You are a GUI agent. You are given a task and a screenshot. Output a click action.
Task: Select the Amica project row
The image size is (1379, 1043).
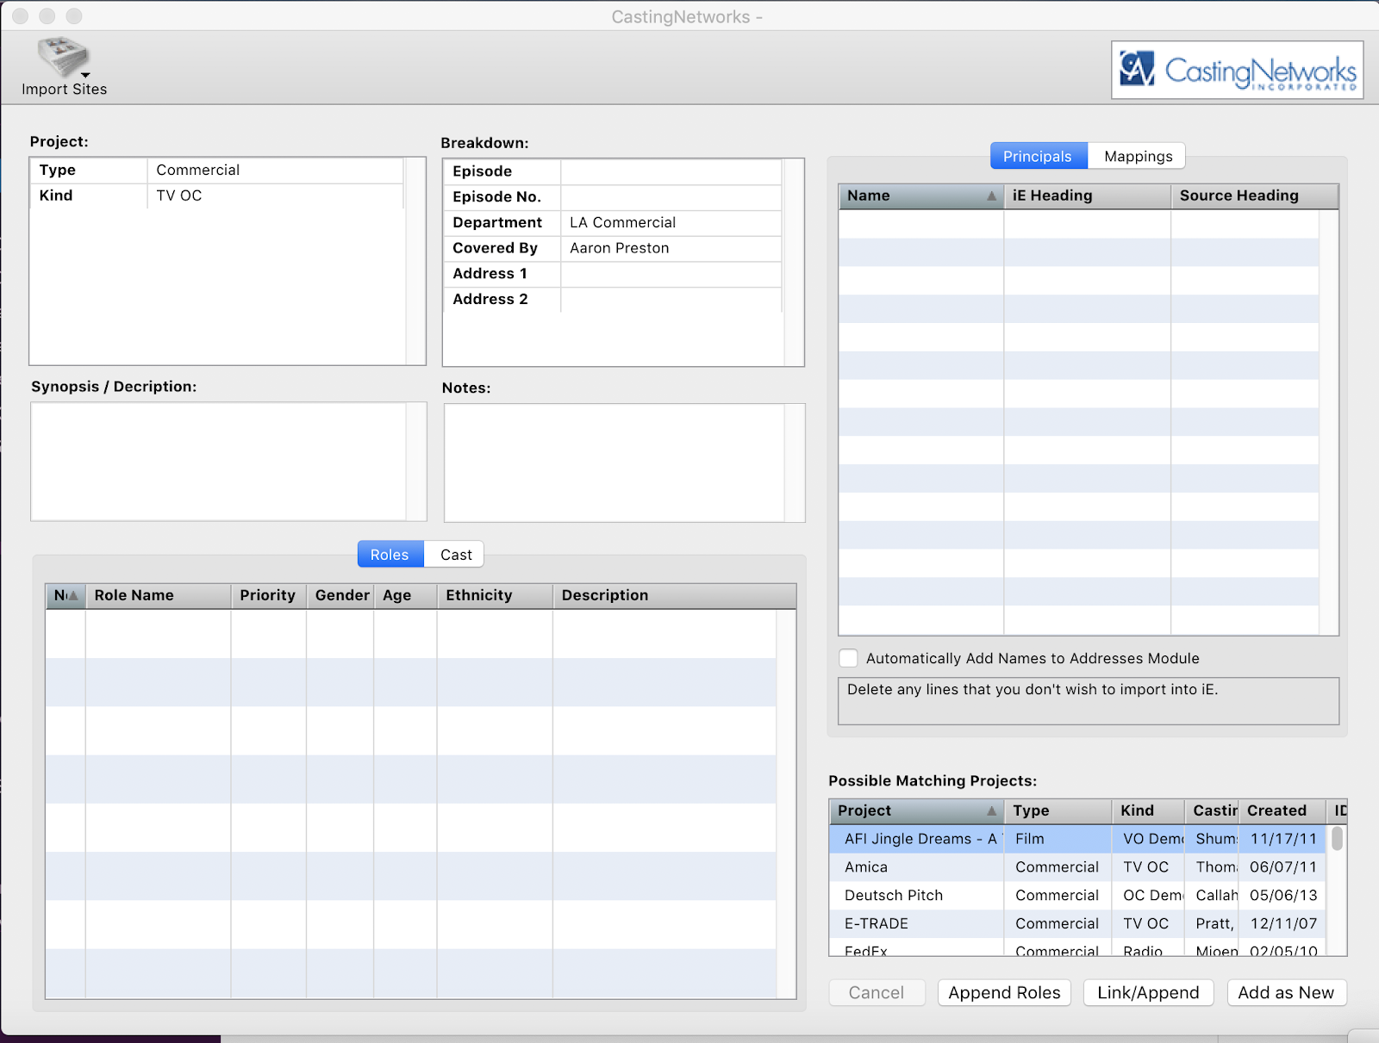pyautogui.click(x=914, y=866)
